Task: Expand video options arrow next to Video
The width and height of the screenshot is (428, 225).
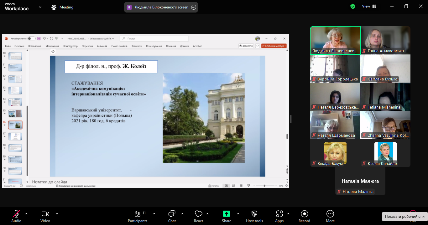Action: pyautogui.click(x=57, y=214)
